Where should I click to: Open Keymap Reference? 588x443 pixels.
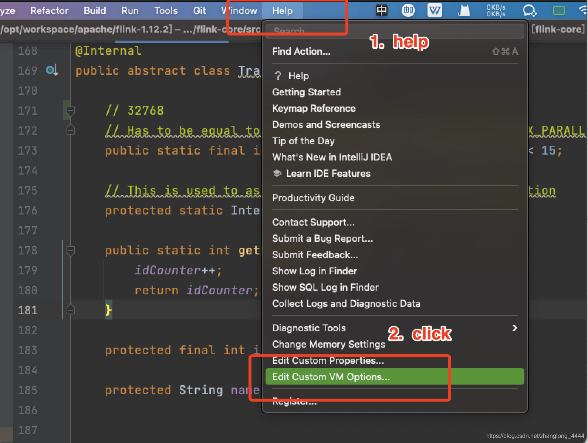(395, 108)
